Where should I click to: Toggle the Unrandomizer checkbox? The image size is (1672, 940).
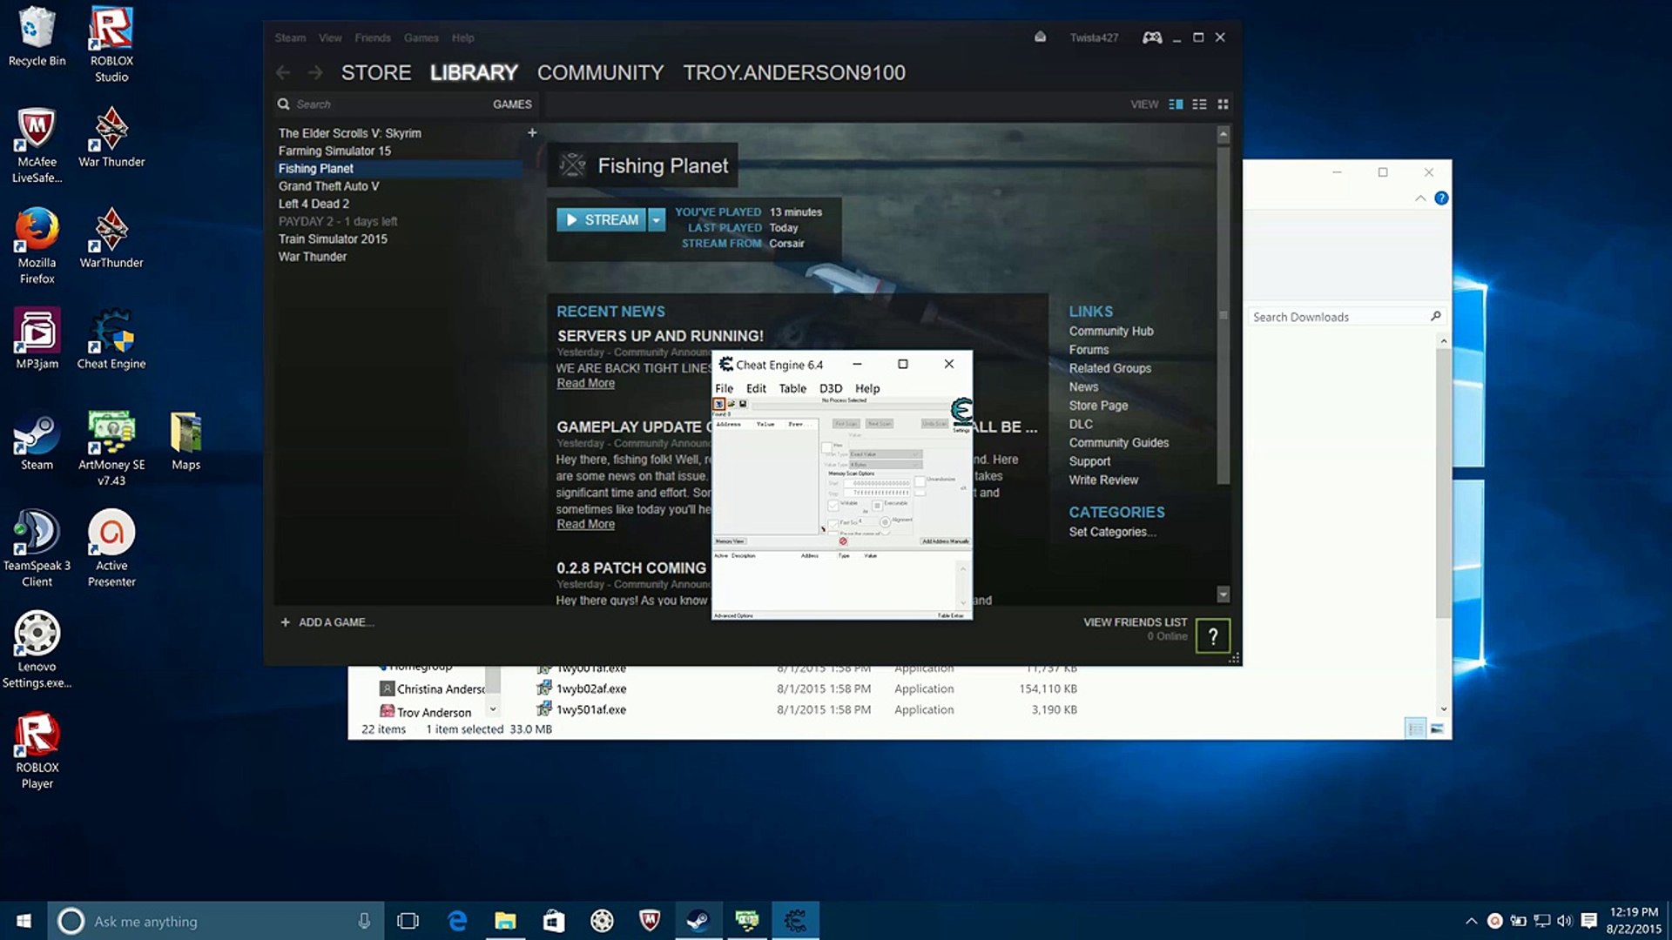coord(920,481)
